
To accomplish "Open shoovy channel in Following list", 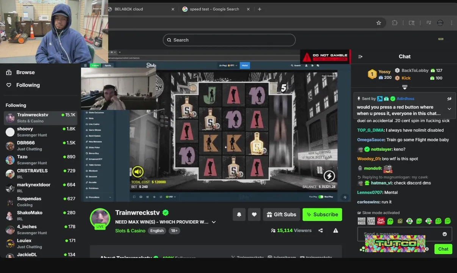I will pyautogui.click(x=40, y=132).
